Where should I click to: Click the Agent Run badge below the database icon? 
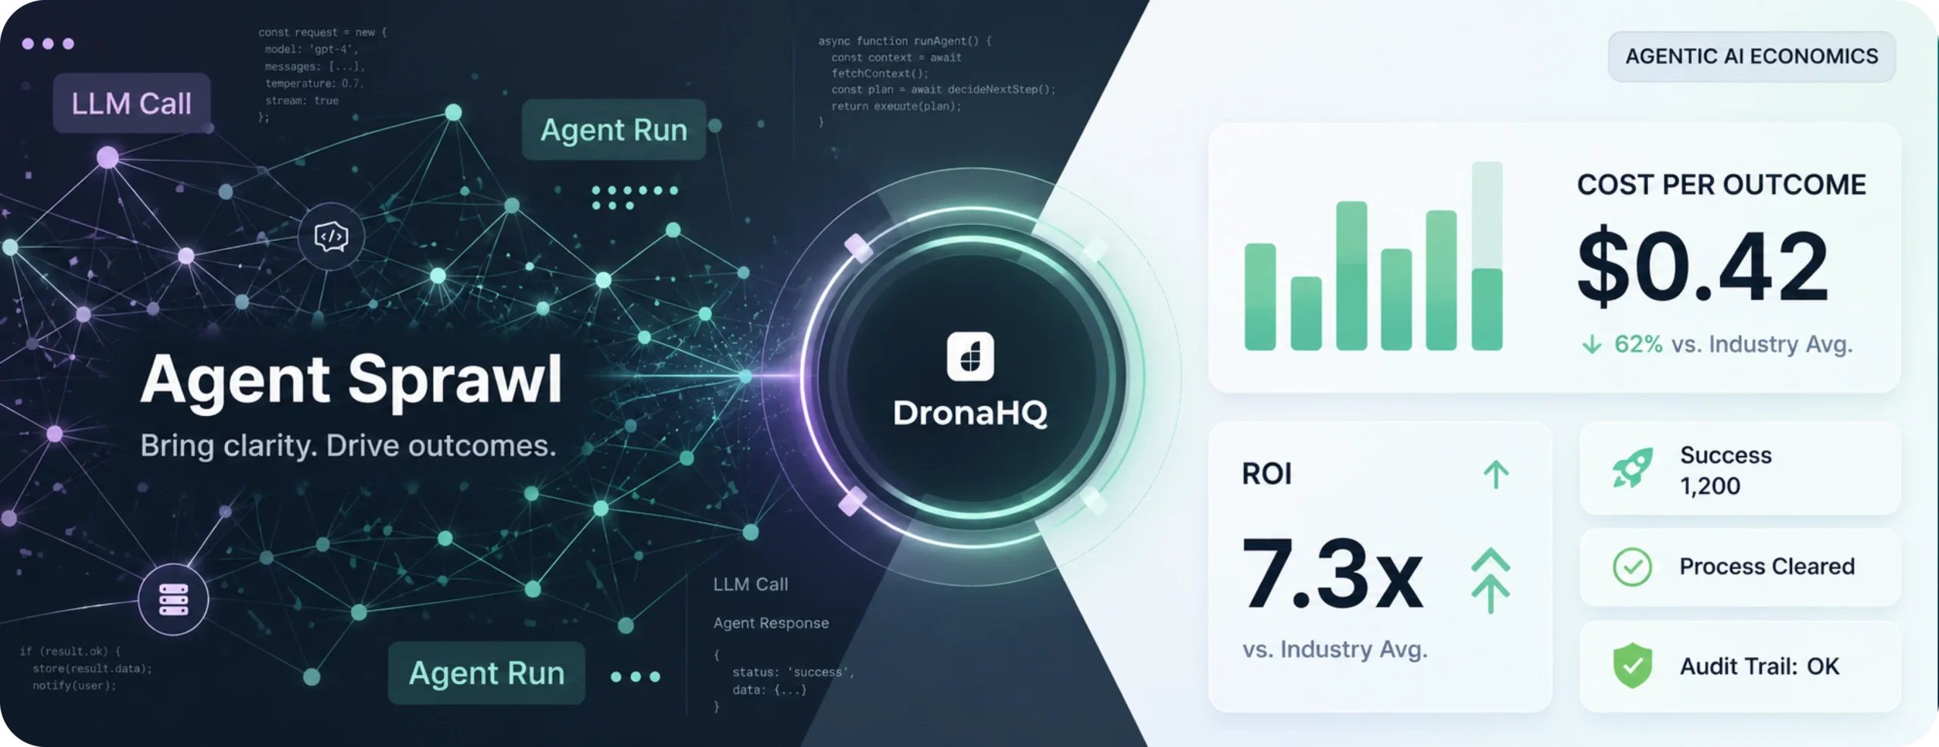(486, 673)
